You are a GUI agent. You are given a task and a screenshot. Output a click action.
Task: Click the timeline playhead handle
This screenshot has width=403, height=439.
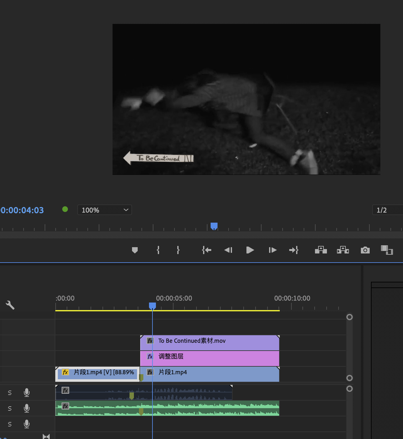pos(152,306)
